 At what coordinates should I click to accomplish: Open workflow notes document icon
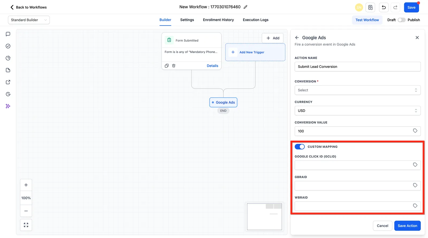[x=370, y=7]
